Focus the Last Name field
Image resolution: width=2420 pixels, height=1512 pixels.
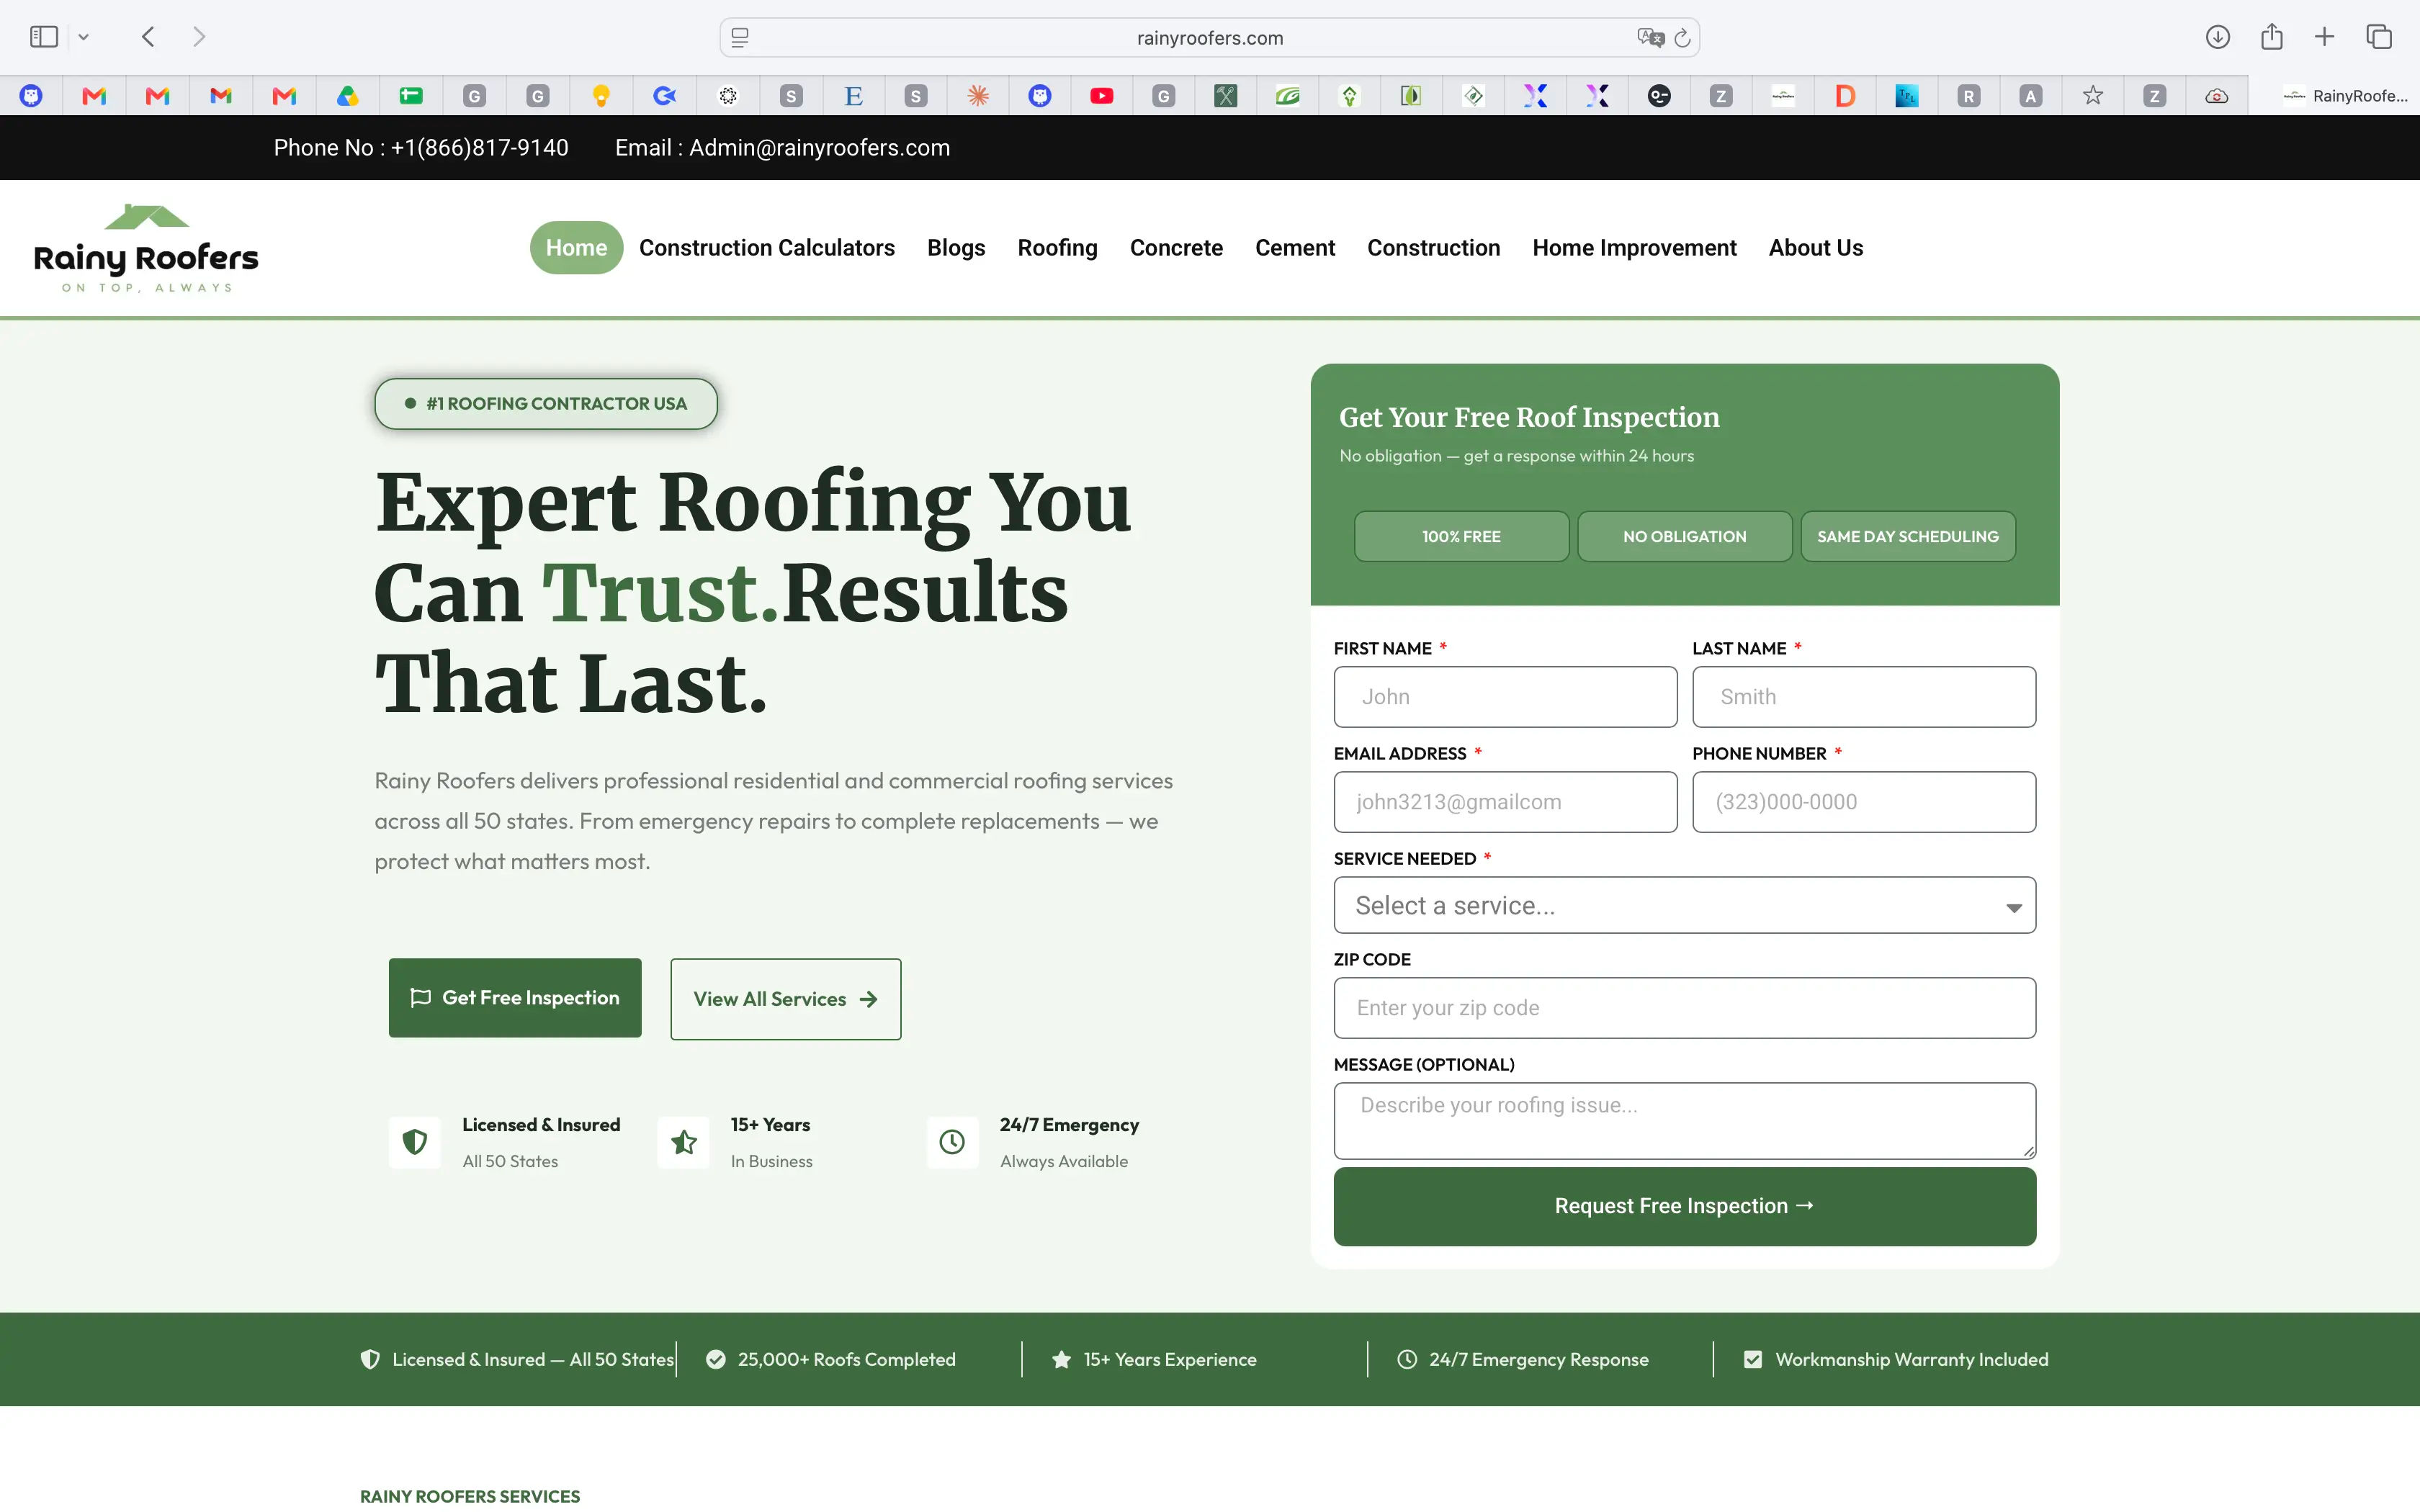click(x=1864, y=697)
